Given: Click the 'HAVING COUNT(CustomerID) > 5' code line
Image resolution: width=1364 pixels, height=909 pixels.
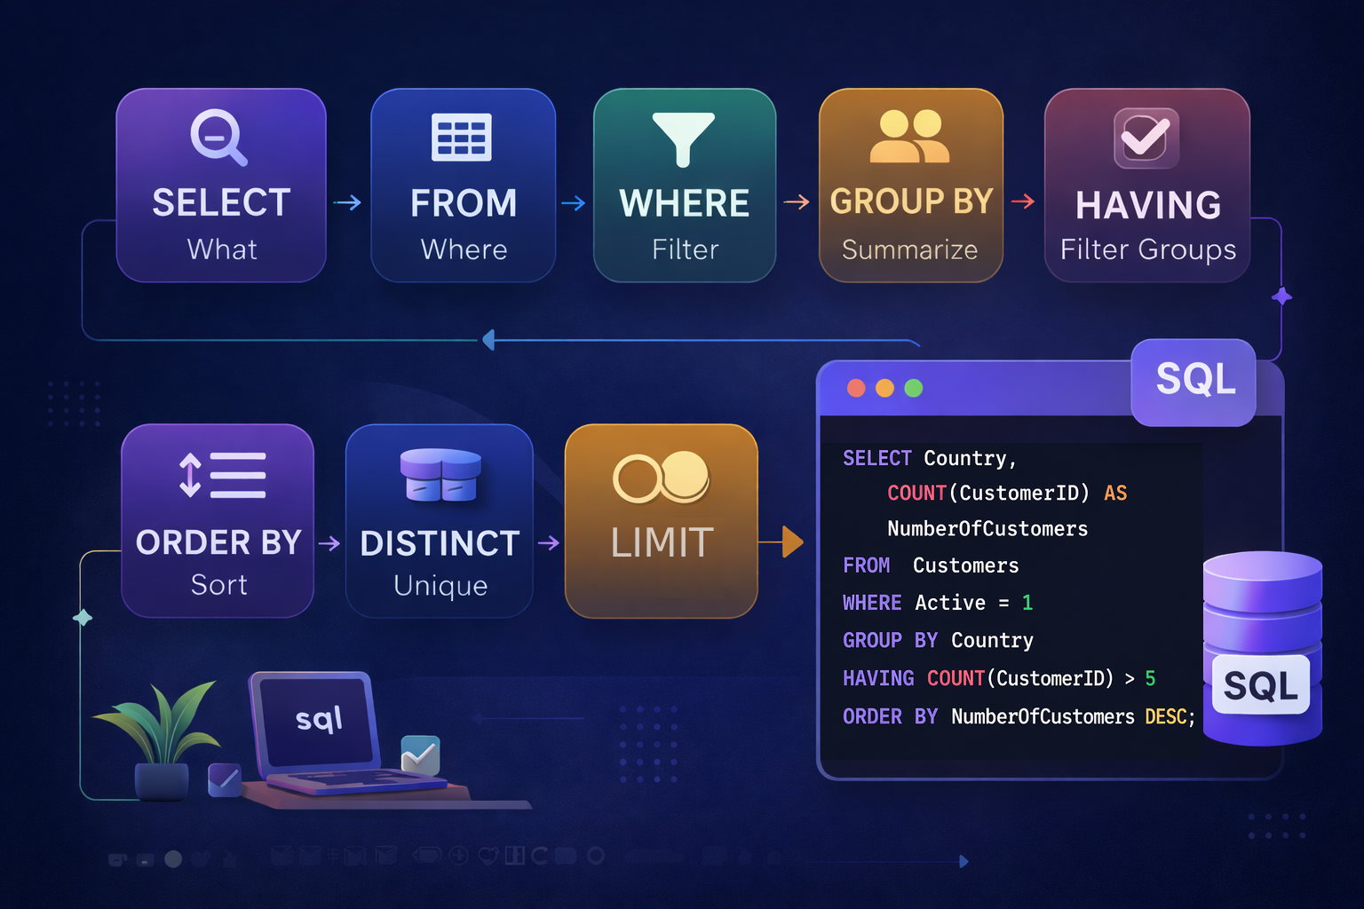Looking at the screenshot, I should (999, 678).
